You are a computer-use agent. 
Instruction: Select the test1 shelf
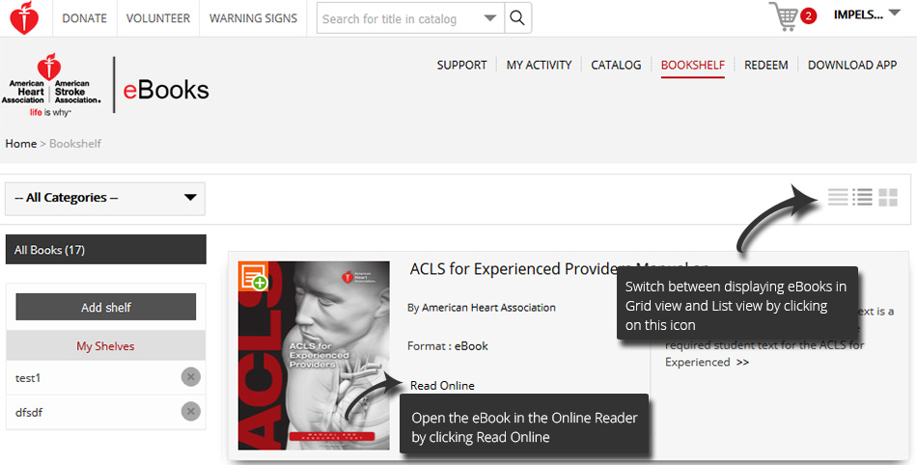[29, 377]
